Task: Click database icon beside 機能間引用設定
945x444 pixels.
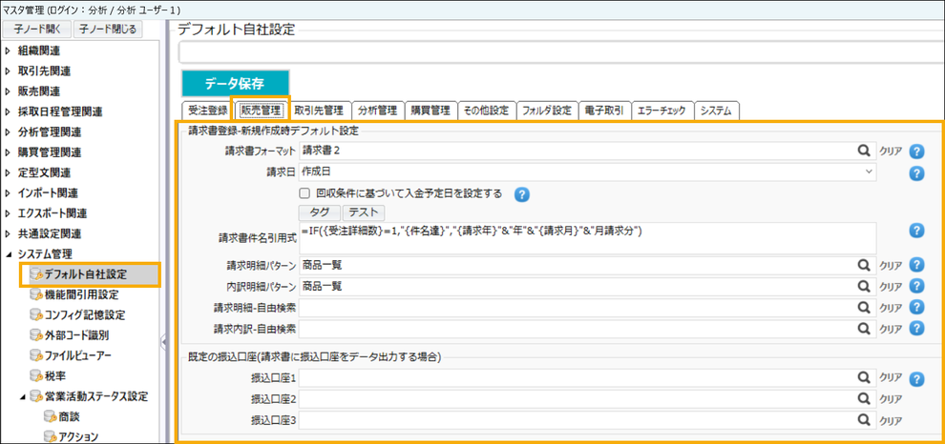Action: click(x=36, y=294)
